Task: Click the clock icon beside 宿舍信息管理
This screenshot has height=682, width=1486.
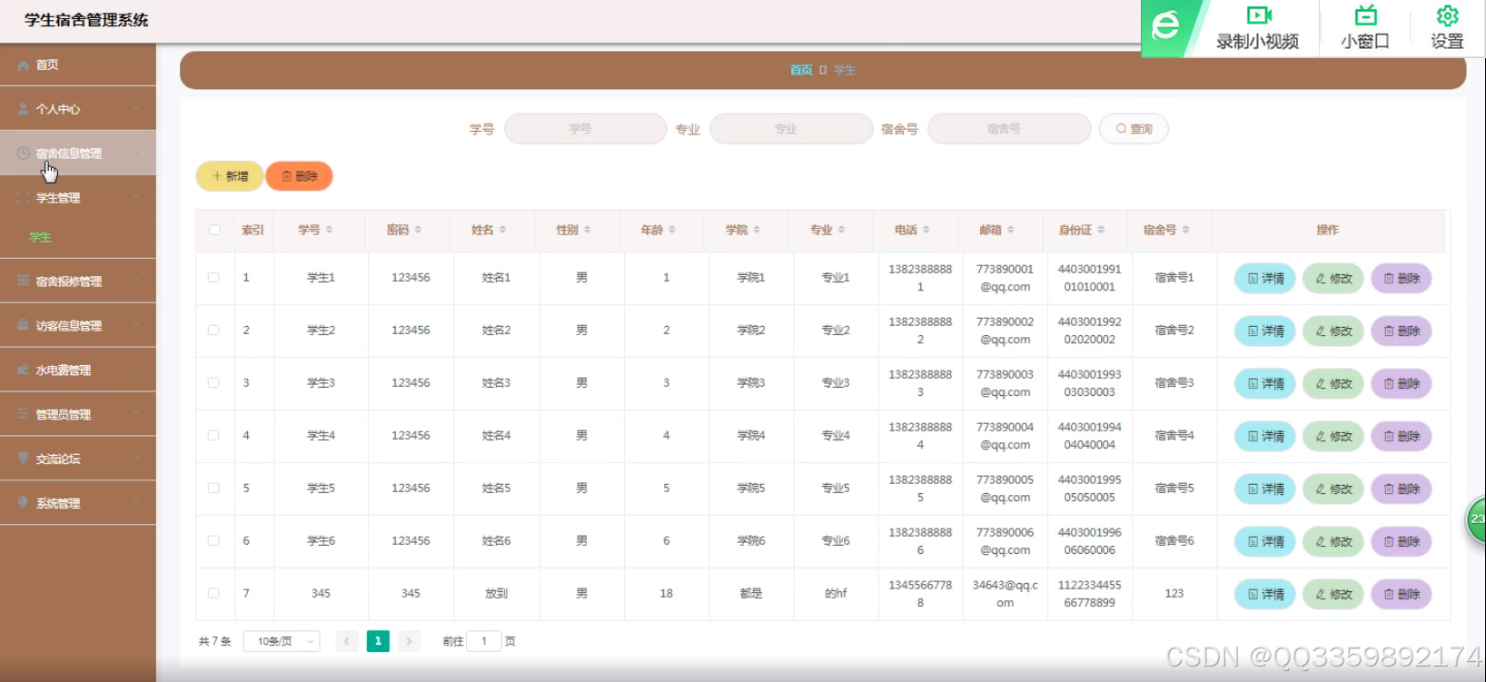Action: click(24, 153)
